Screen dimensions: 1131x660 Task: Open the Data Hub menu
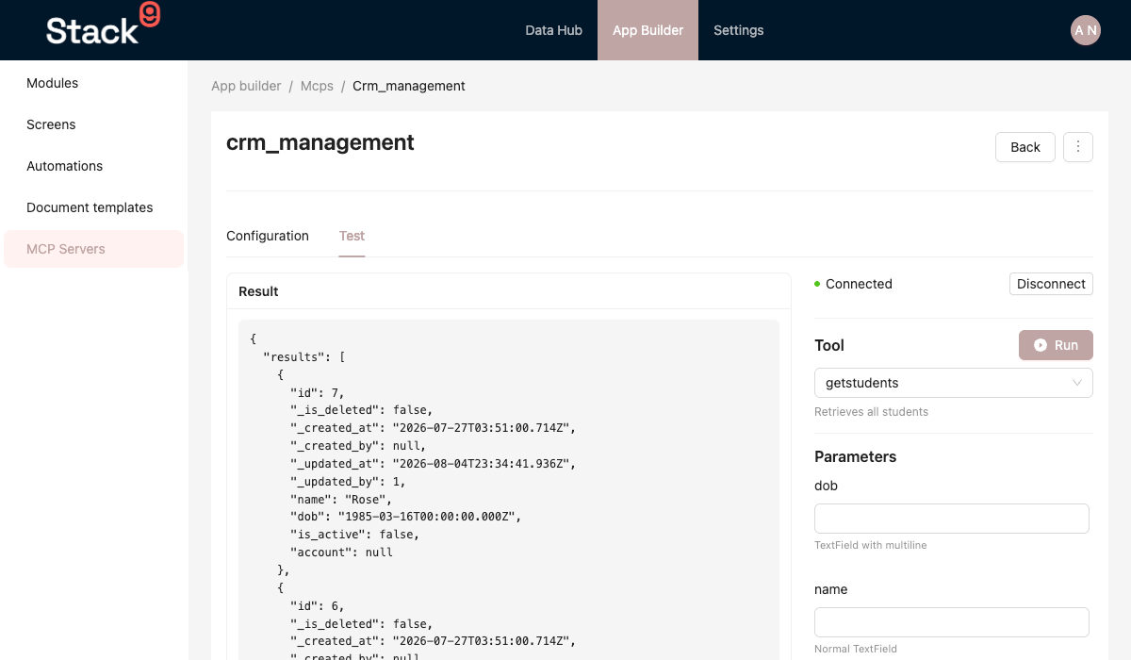(x=553, y=30)
